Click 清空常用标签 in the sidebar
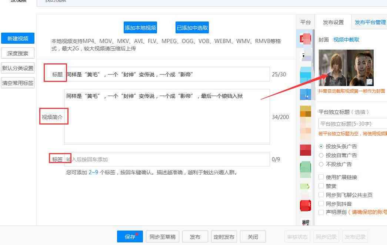The width and height of the screenshot is (387, 245). pos(18,83)
